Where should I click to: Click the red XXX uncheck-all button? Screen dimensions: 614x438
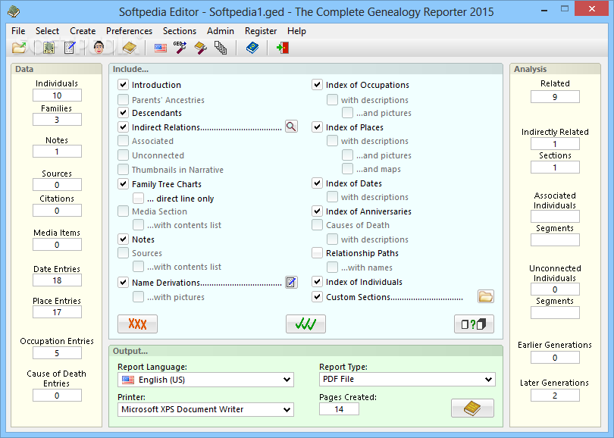pyautogui.click(x=137, y=324)
